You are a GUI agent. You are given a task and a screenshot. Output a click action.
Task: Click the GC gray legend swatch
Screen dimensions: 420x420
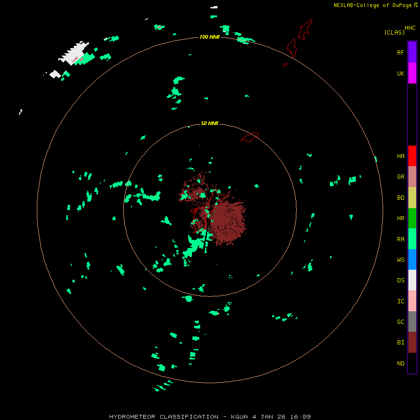pos(412,322)
